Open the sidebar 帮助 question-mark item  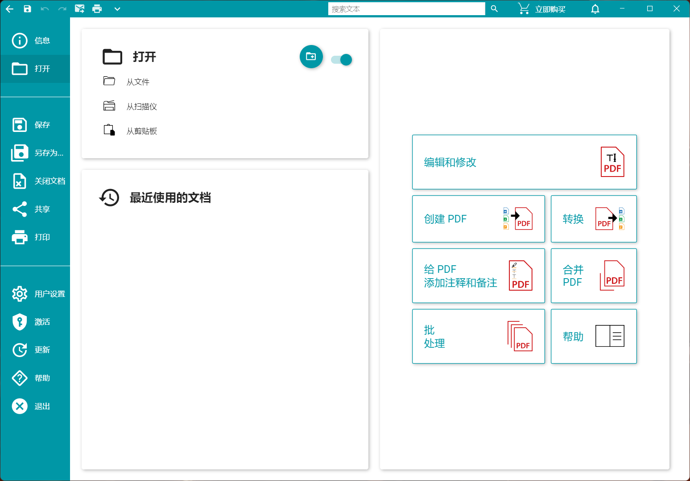(35, 378)
